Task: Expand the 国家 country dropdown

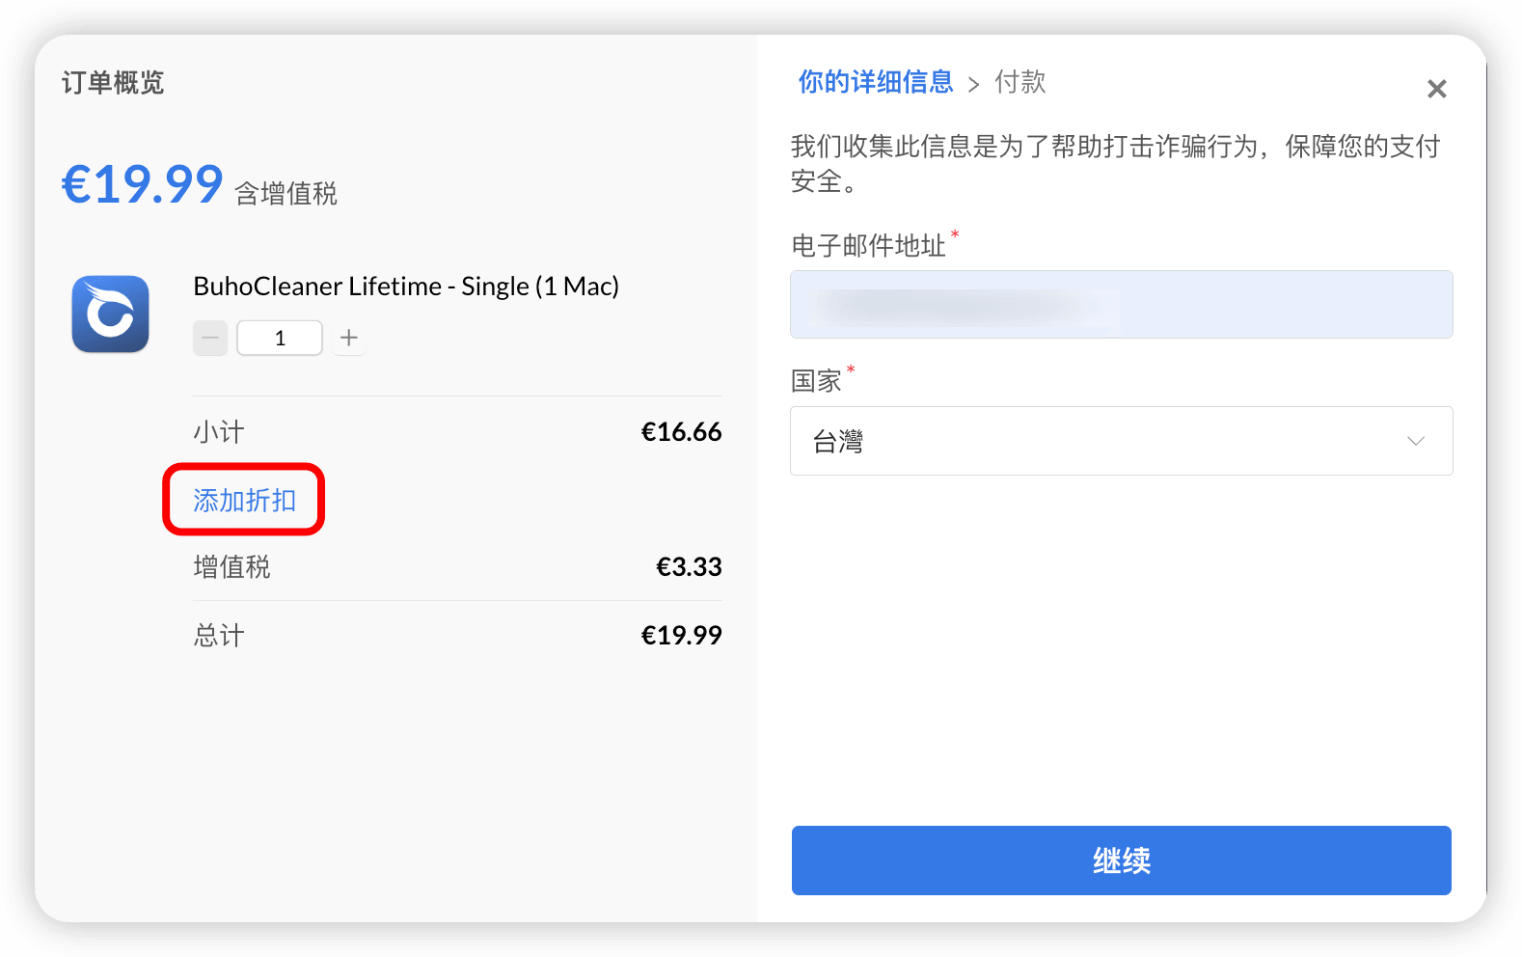Action: [1122, 441]
